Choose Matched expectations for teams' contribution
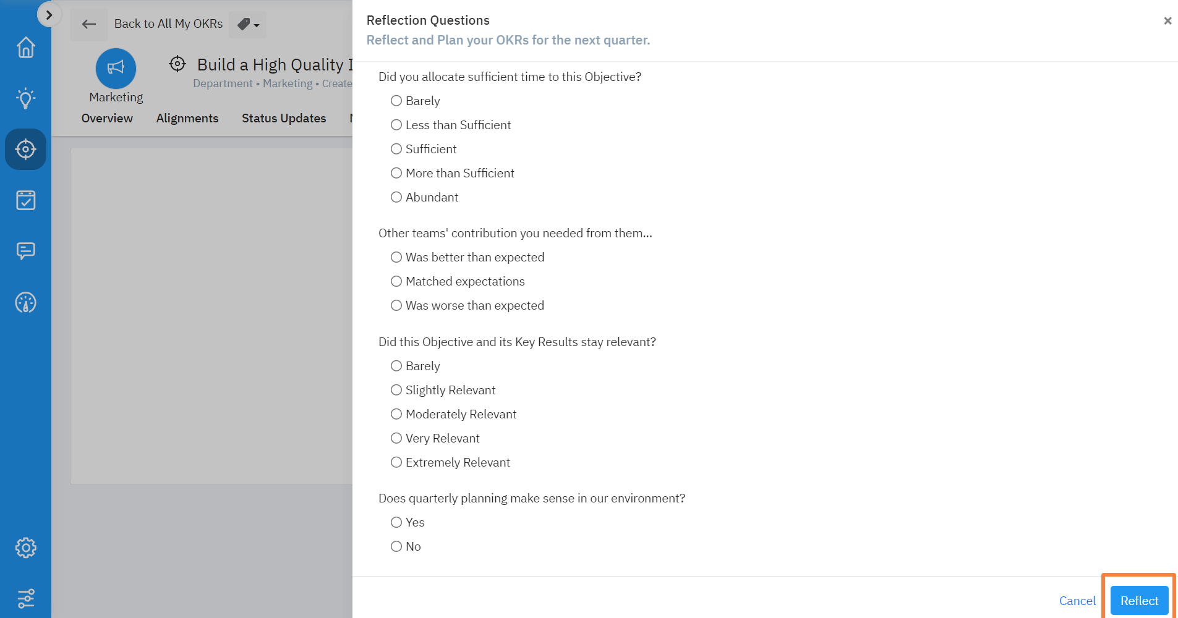Image resolution: width=1178 pixels, height=618 pixels. pyautogui.click(x=396, y=281)
